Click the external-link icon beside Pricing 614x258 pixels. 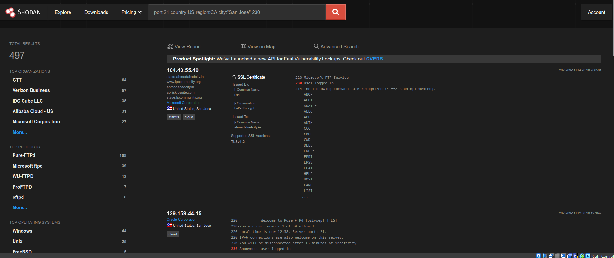[140, 13]
